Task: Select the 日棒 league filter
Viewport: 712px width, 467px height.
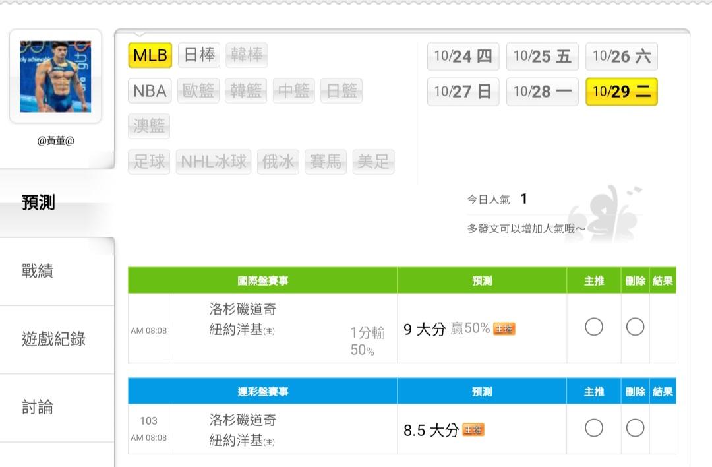Action: [x=199, y=55]
